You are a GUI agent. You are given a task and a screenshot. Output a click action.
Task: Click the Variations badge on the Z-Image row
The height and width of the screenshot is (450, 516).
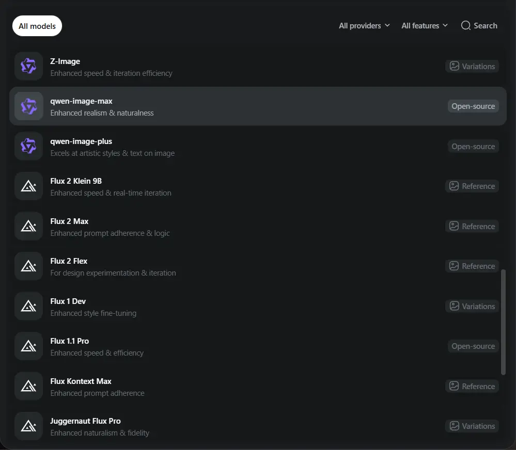pos(472,66)
